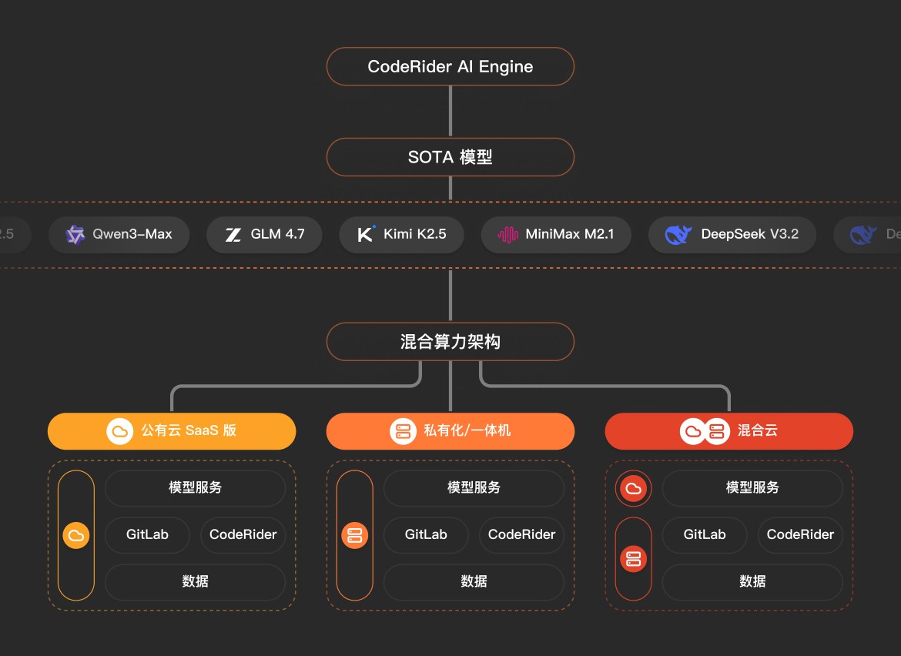Click the Kimi K2.5 logo icon
Image resolution: width=901 pixels, height=656 pixels.
coord(366,234)
